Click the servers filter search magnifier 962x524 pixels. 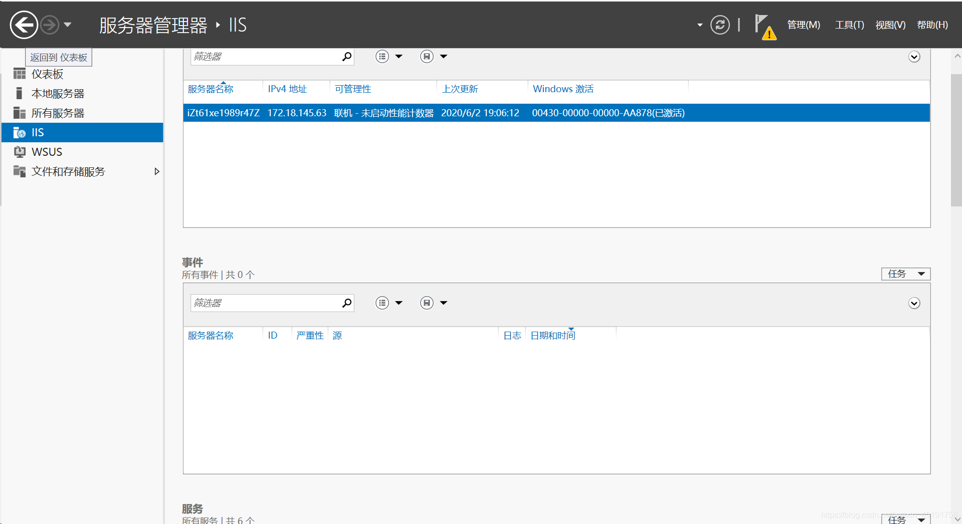point(347,57)
